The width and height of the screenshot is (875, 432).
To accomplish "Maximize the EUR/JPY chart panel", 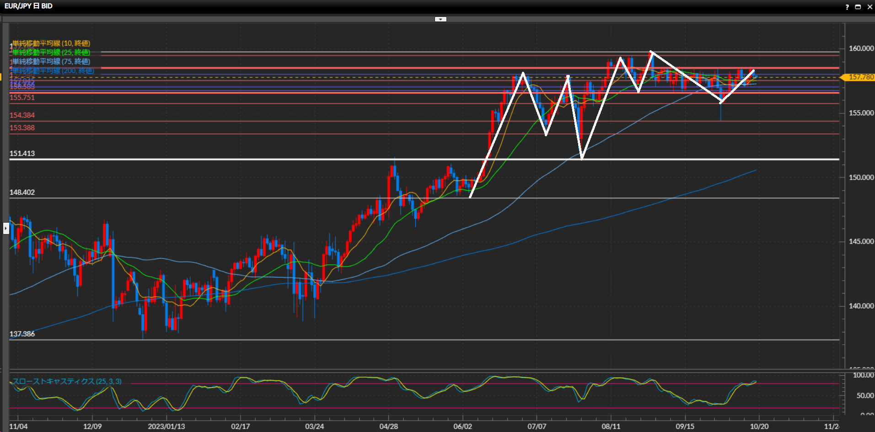I will 858,7.
